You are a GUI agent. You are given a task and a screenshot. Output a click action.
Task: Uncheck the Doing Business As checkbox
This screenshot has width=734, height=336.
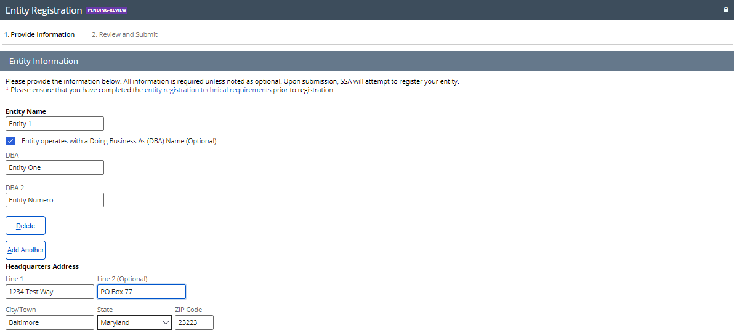point(10,141)
